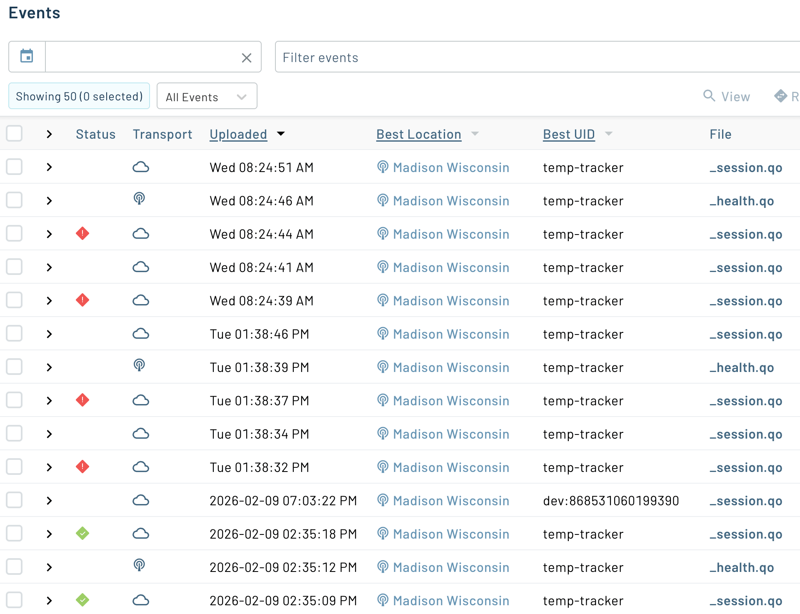Open the Best UID column arrow

pos(609,134)
